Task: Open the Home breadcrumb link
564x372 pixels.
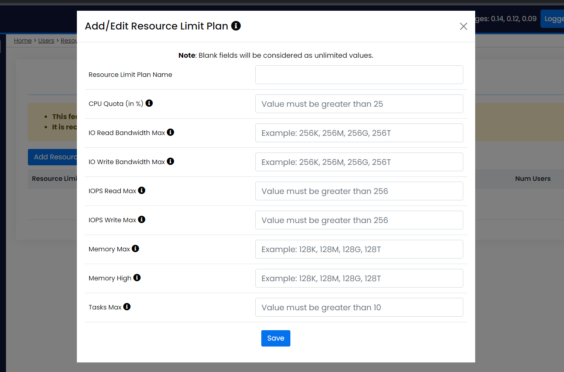Action: coord(23,41)
